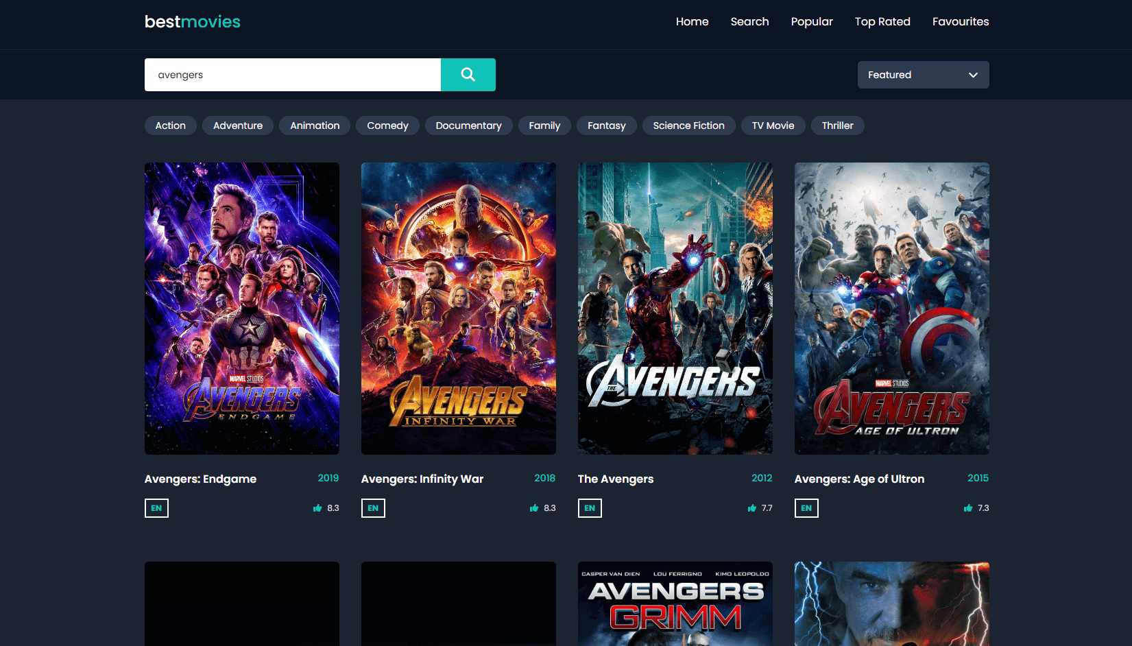This screenshot has width=1132, height=646.
Task: Toggle the Science Fiction genre filter
Action: 689,125
